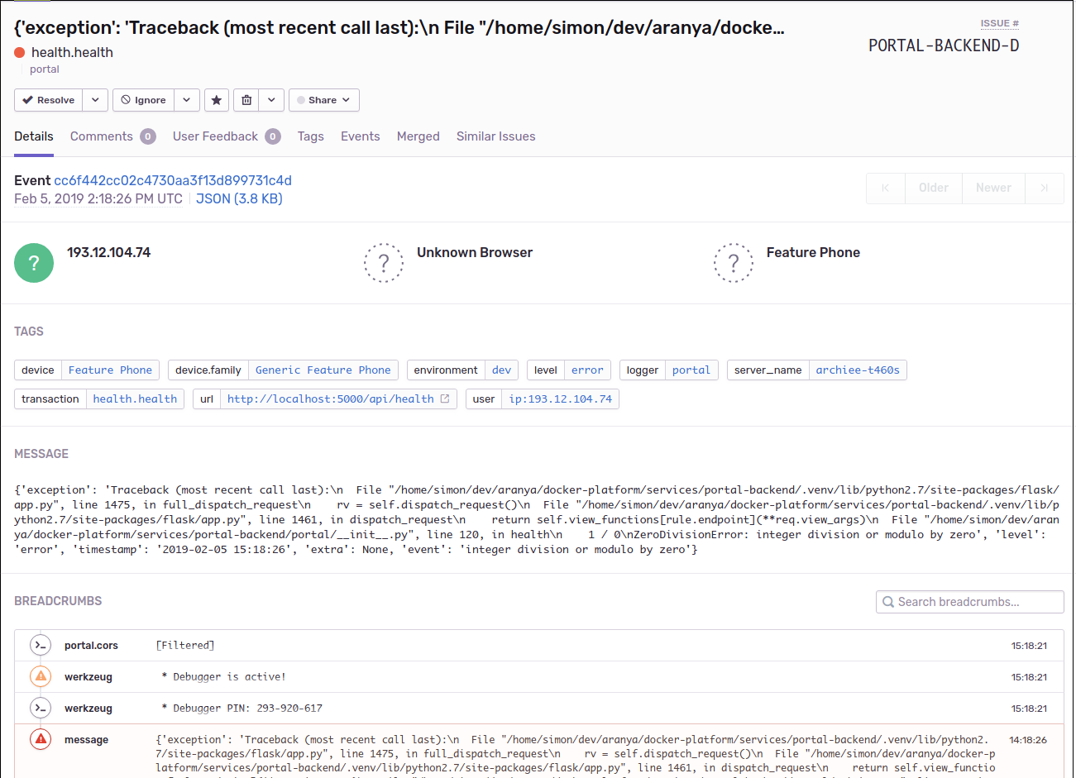Click the red error icon beside message breadcrumb
The image size is (1076, 778).
[40, 739]
